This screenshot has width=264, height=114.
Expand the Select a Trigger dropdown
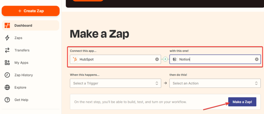pyautogui.click(x=115, y=83)
